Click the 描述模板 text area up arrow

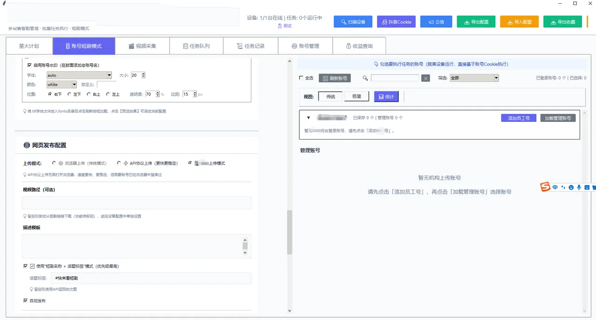(x=245, y=239)
